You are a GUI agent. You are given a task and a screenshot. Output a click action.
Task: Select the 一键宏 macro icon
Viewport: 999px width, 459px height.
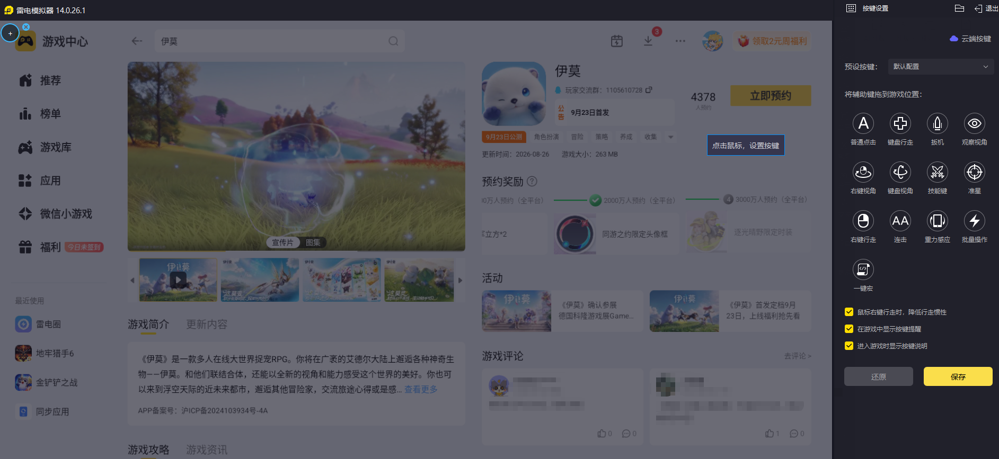tap(863, 269)
